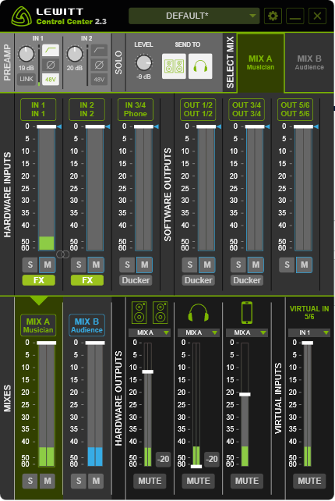Click the stereo link icon between IN 1 and IN 2
Image resolution: width=335 pixels, height=501 pixels.
click(63, 254)
